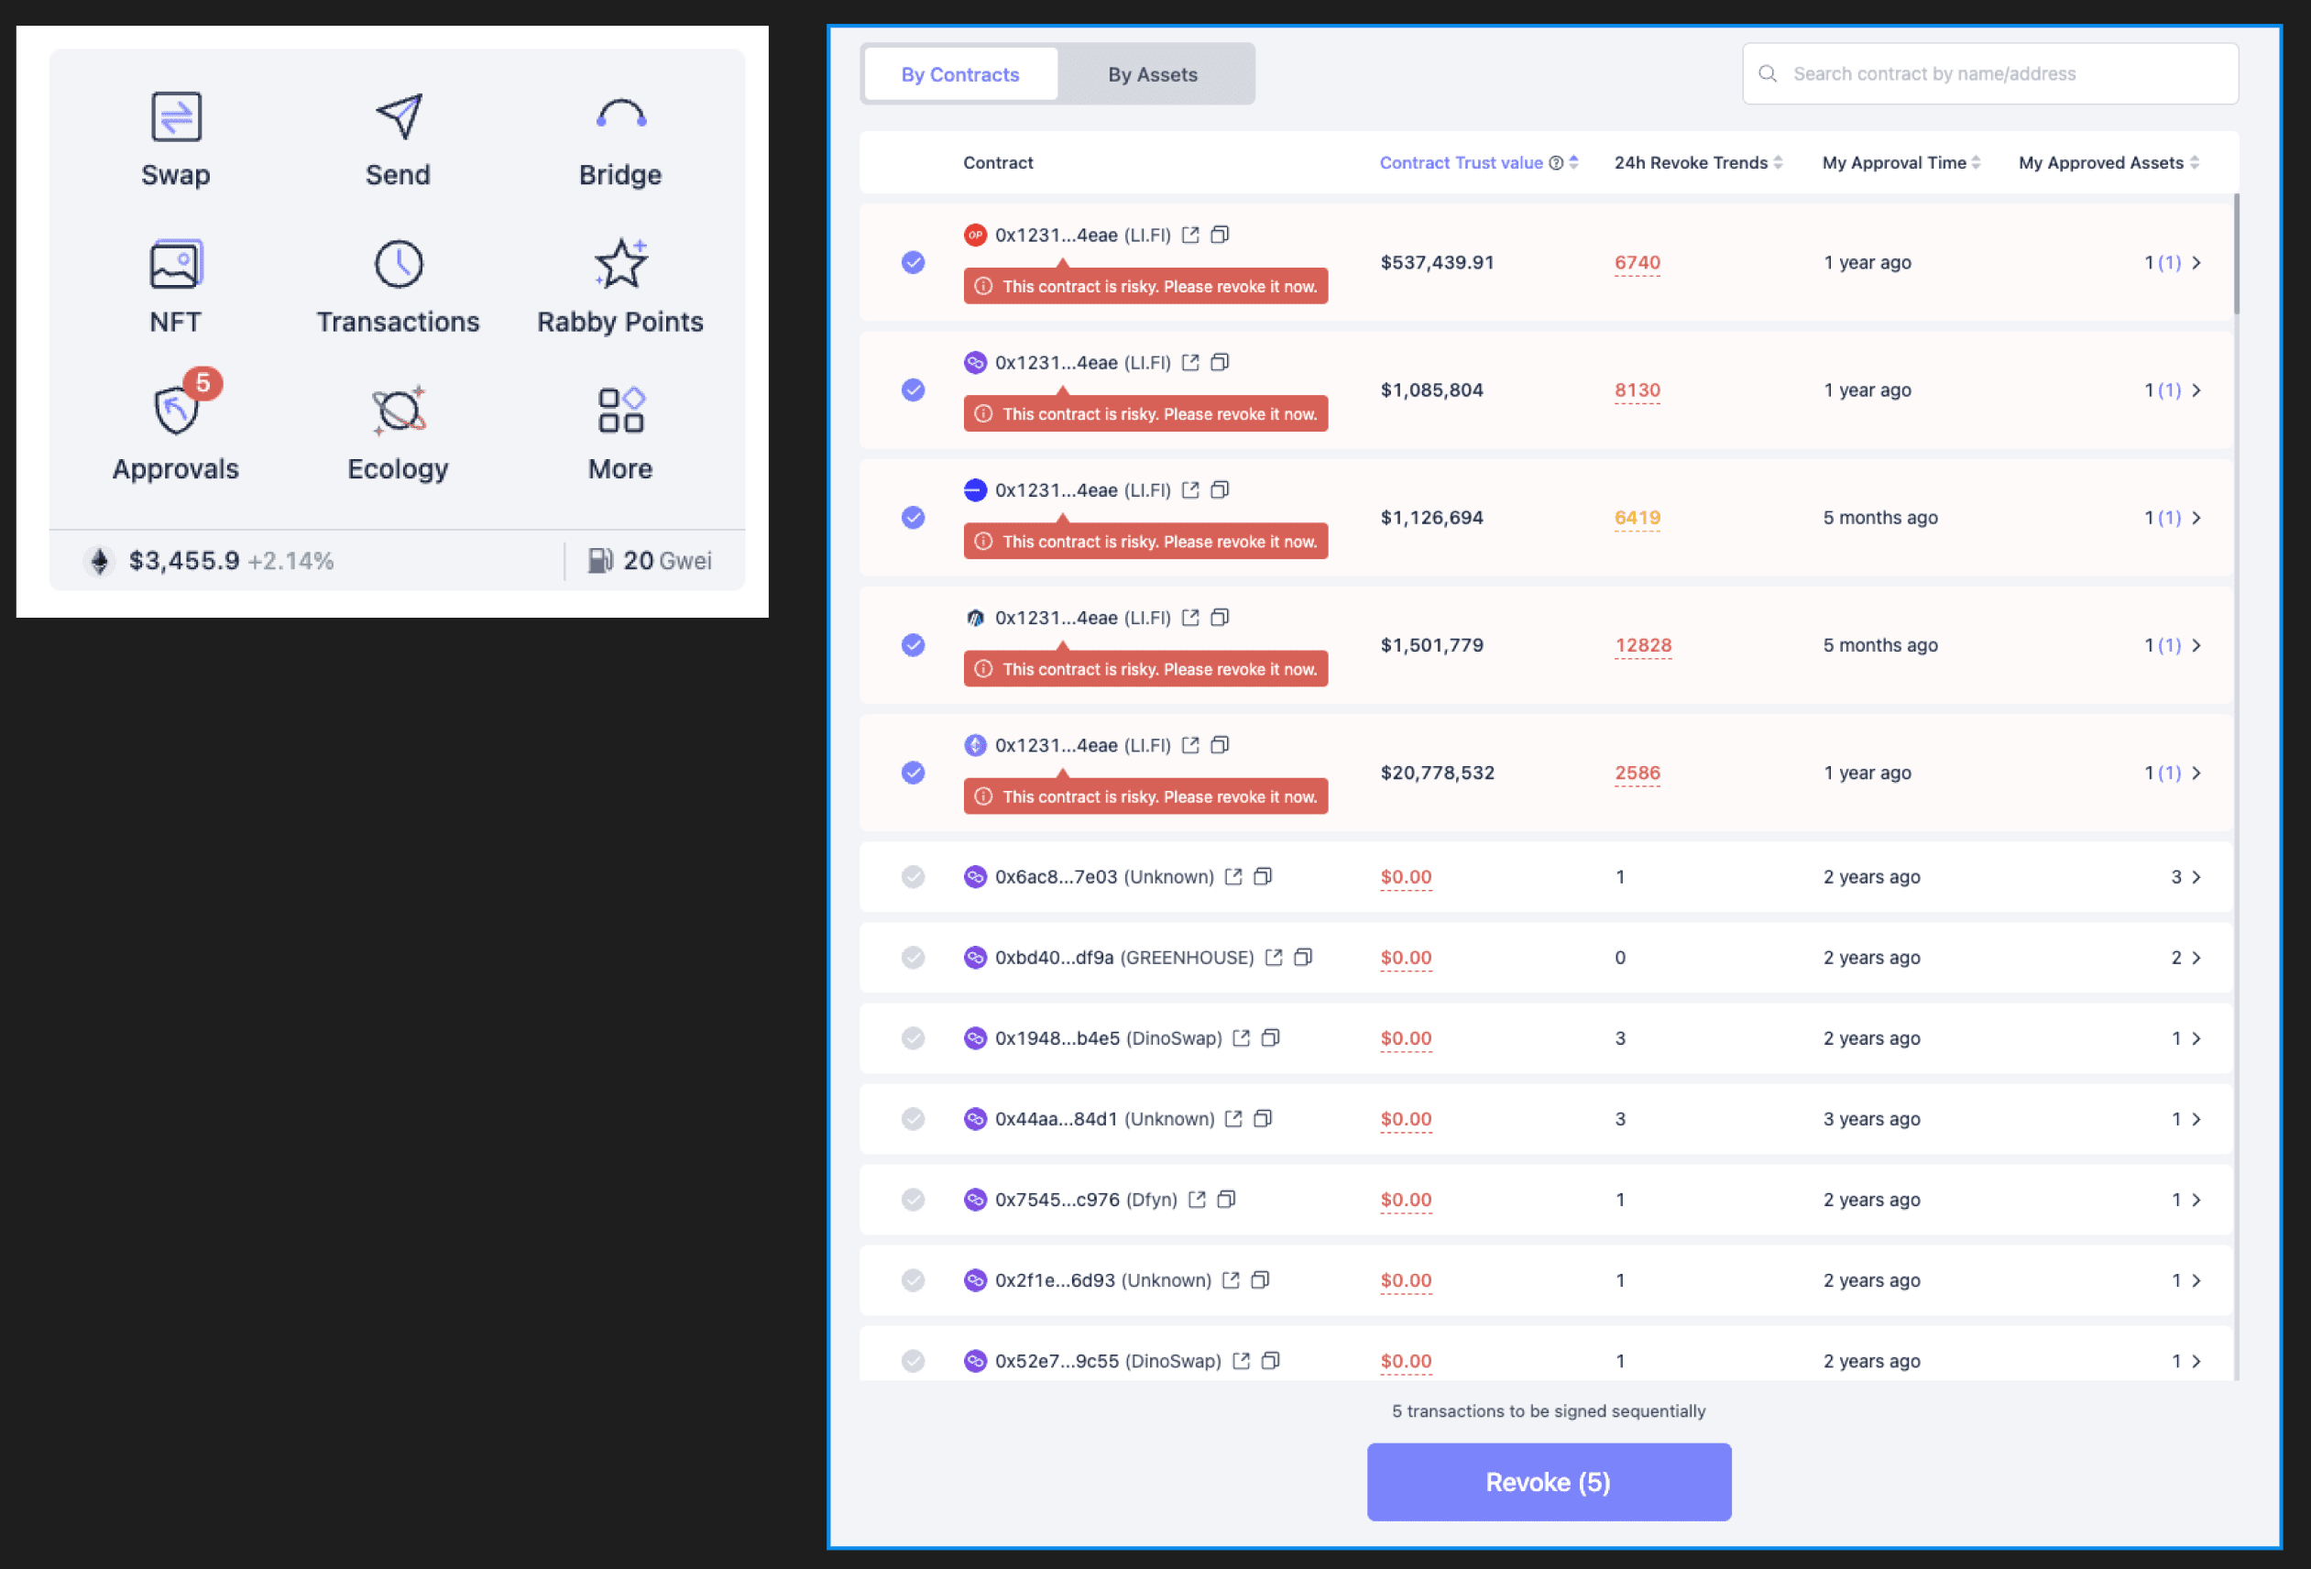Select the Dfyn contract checkbox
Viewport: 2311px width, 1569px height.
point(913,1200)
